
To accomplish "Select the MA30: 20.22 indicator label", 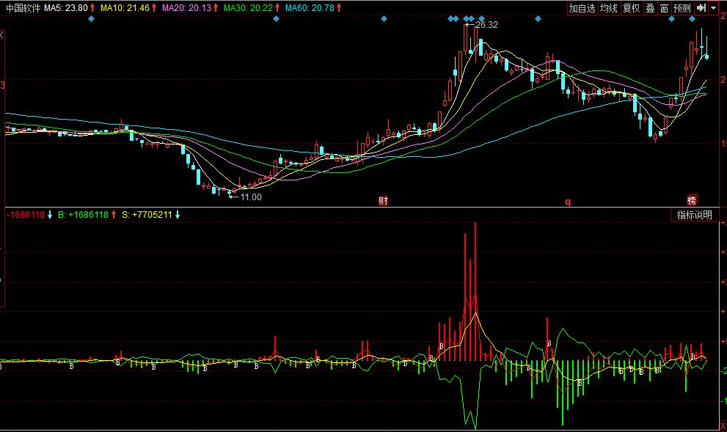I will pyautogui.click(x=248, y=8).
